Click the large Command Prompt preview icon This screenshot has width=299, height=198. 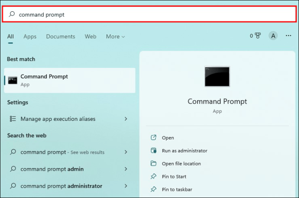click(x=217, y=76)
